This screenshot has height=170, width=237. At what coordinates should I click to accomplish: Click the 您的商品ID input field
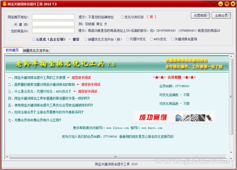tap(53, 30)
